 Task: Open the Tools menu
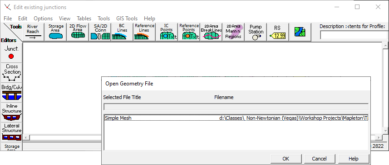pos(103,18)
